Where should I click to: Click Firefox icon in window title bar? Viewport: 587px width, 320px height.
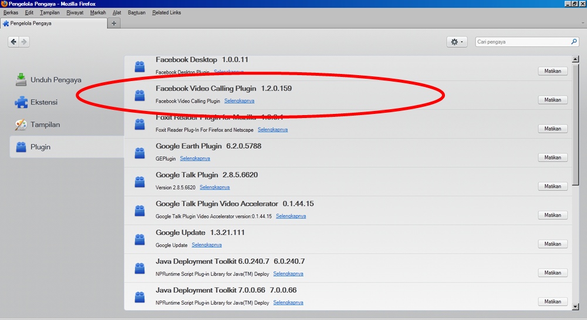click(4, 4)
